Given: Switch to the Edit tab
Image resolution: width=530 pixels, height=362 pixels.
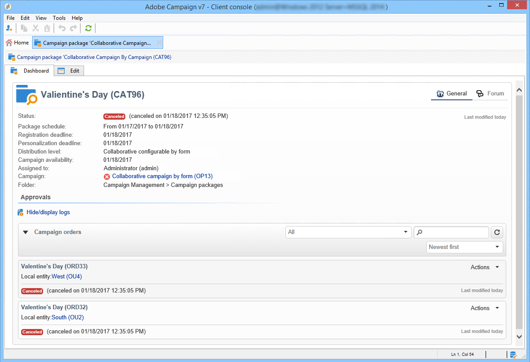Looking at the screenshot, I should tap(69, 71).
